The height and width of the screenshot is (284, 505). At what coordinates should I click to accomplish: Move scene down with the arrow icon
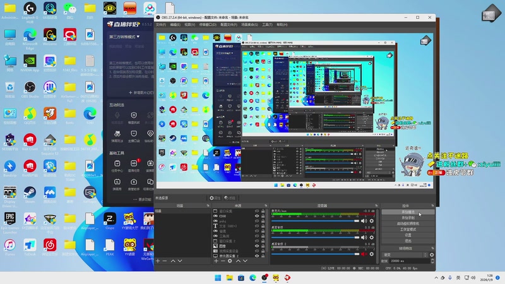click(180, 261)
